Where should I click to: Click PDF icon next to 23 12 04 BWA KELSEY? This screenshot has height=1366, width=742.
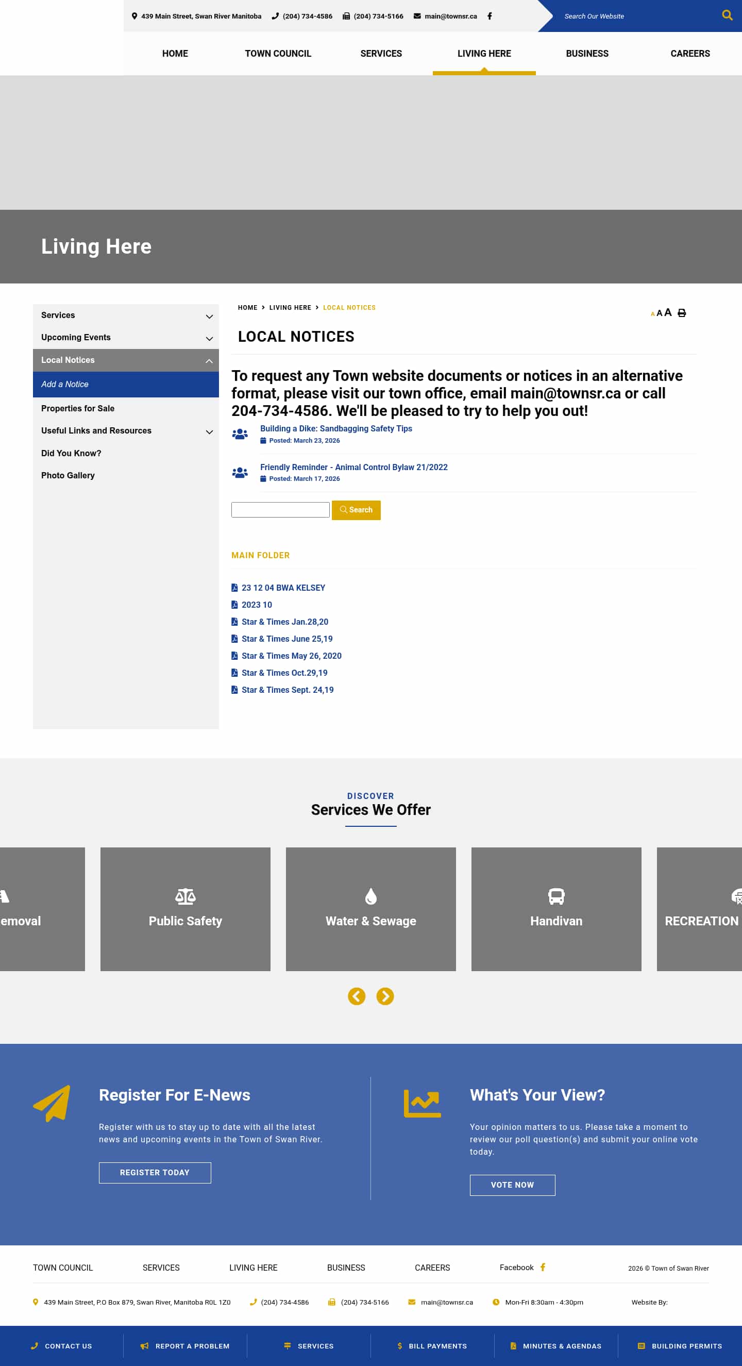pyautogui.click(x=234, y=588)
